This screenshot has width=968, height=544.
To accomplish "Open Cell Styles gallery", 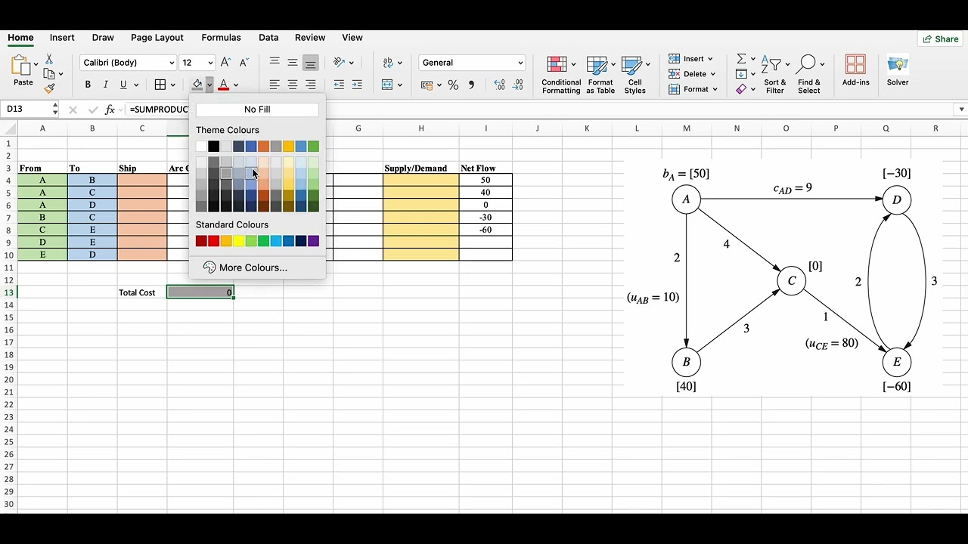I will pyautogui.click(x=635, y=74).
